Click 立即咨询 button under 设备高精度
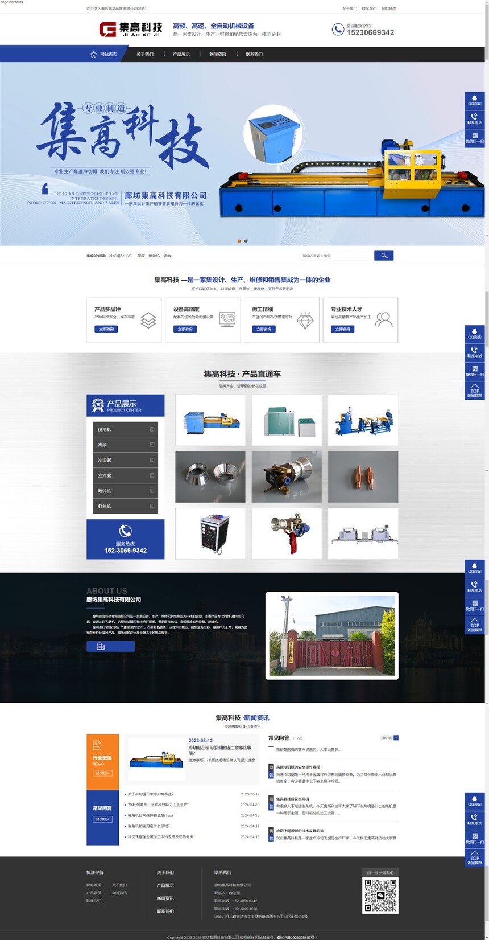The height and width of the screenshot is (940, 489). pyautogui.click(x=185, y=329)
